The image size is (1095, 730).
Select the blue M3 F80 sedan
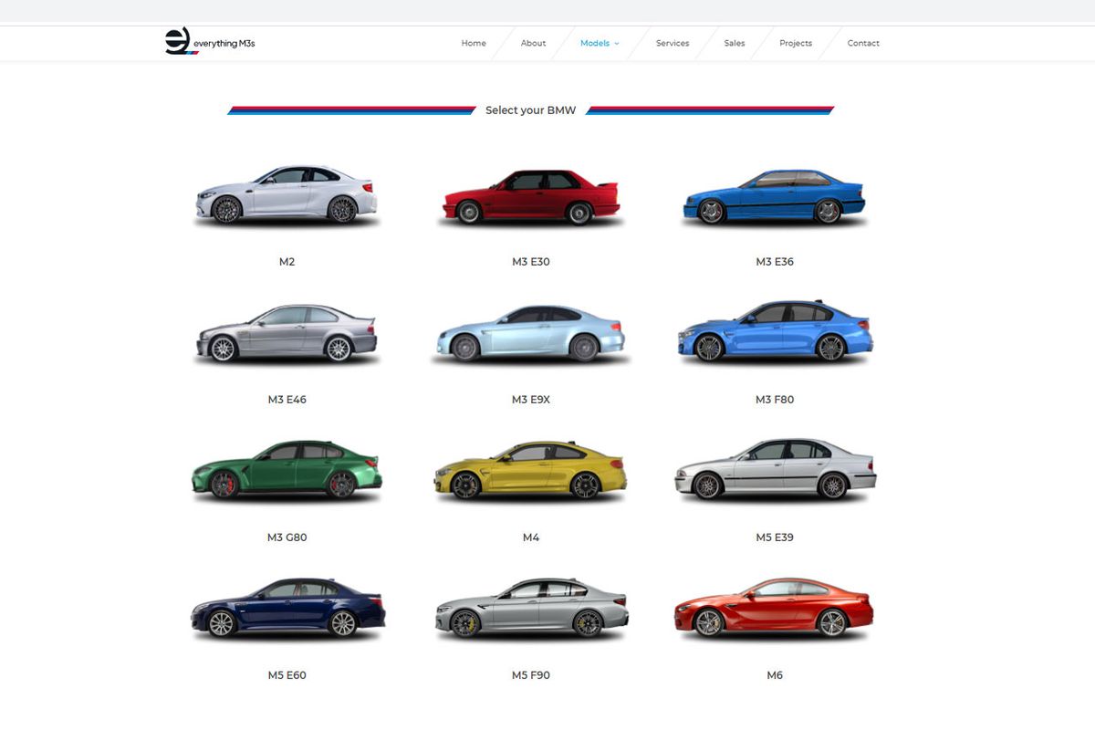[x=775, y=333]
